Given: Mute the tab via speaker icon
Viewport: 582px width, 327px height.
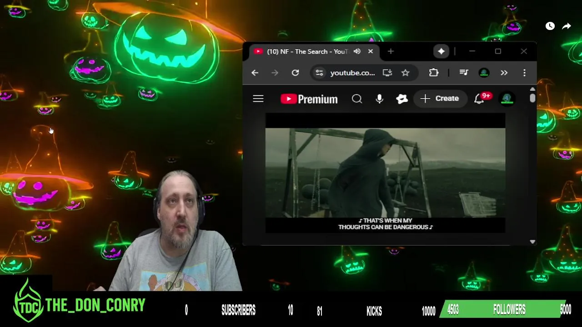Looking at the screenshot, I should [x=357, y=51].
